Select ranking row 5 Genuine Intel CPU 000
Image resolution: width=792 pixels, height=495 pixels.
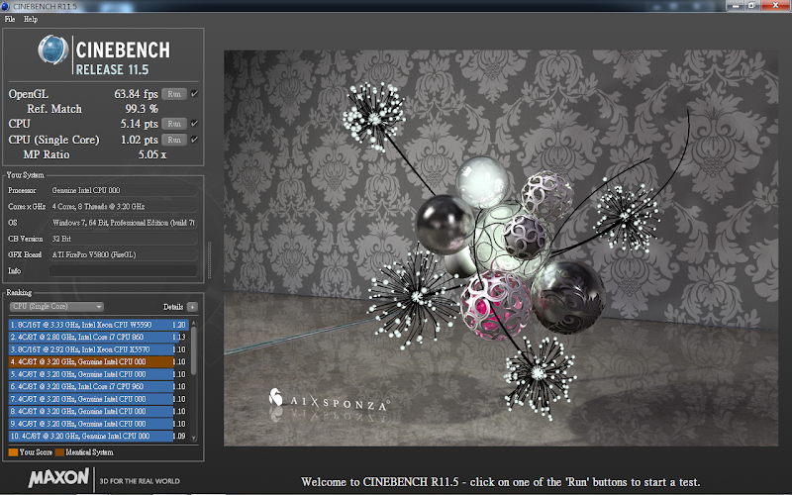point(98,374)
